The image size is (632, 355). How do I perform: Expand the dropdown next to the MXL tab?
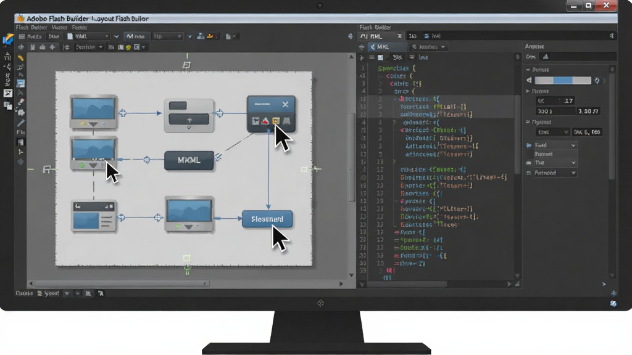pos(428,47)
